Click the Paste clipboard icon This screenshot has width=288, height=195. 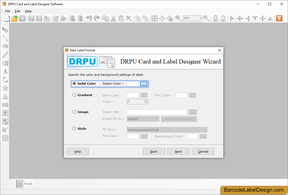click(121, 18)
